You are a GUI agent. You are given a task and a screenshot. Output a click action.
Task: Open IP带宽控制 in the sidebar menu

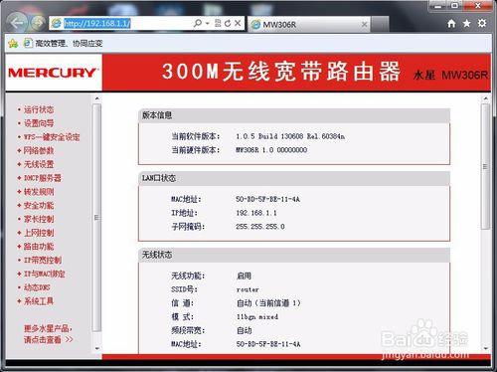coord(43,260)
